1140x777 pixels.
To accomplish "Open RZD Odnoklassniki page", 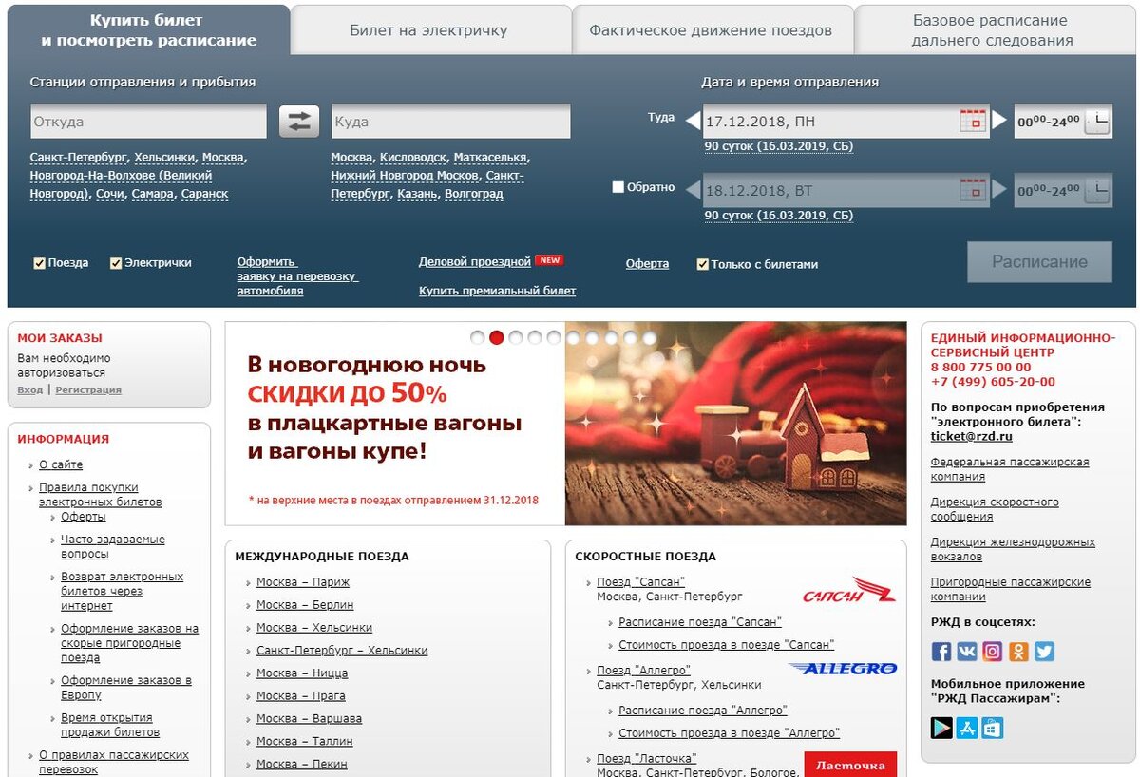I will pyautogui.click(x=1018, y=652).
